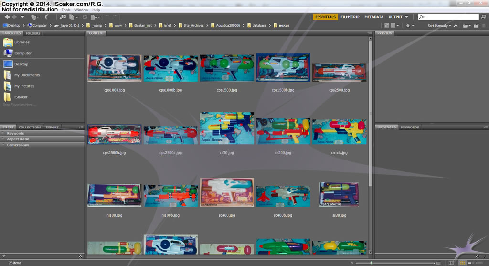Click the content panel scrollbar thumb
The image size is (489, 266).
[370, 114]
